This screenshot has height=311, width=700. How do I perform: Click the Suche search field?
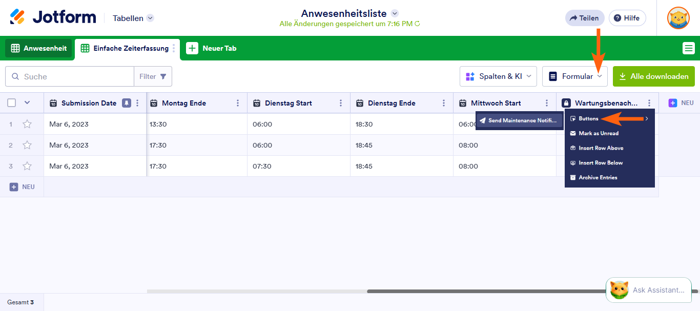(70, 76)
